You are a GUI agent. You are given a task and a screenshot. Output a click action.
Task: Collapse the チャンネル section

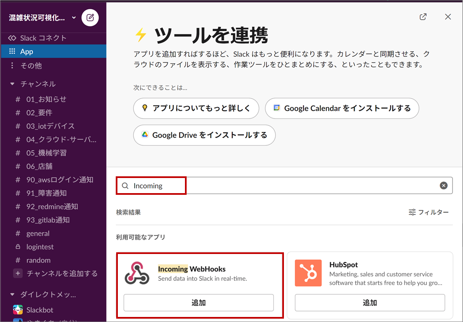point(12,84)
